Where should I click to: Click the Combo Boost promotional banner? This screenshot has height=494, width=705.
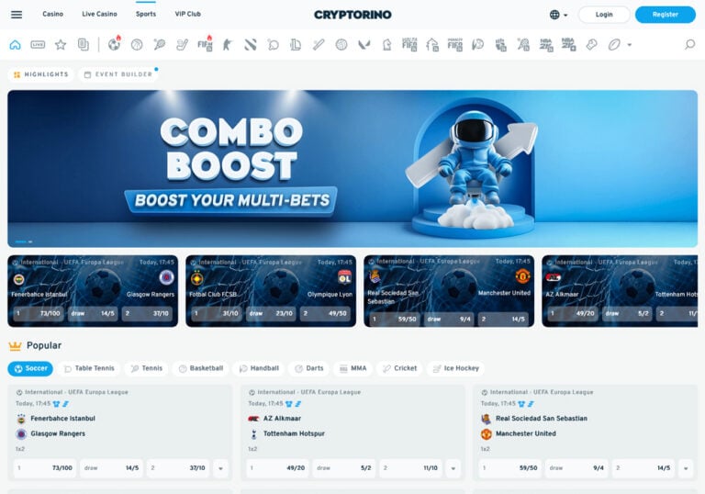(x=352, y=168)
